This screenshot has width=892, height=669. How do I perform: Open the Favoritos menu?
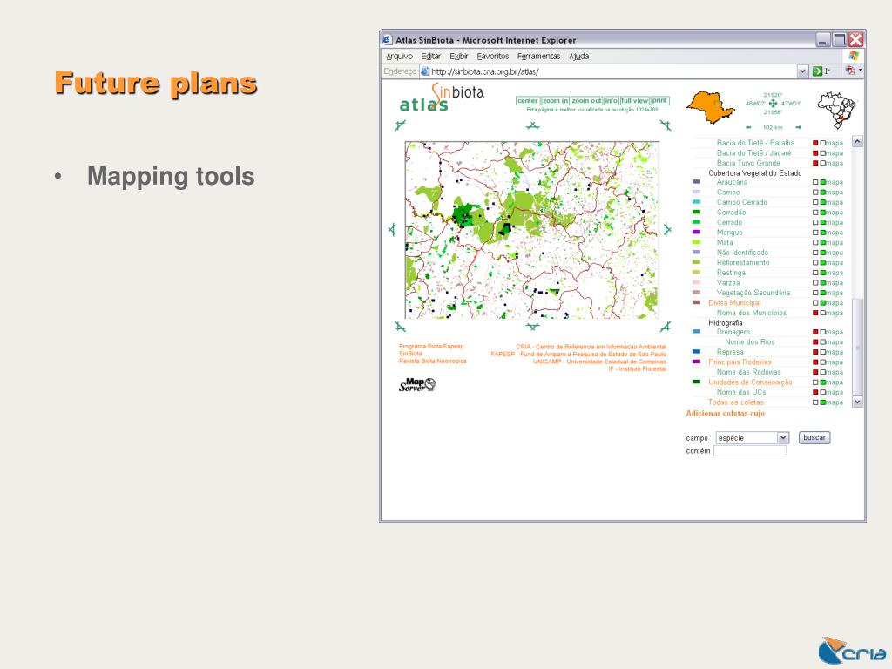tap(493, 57)
